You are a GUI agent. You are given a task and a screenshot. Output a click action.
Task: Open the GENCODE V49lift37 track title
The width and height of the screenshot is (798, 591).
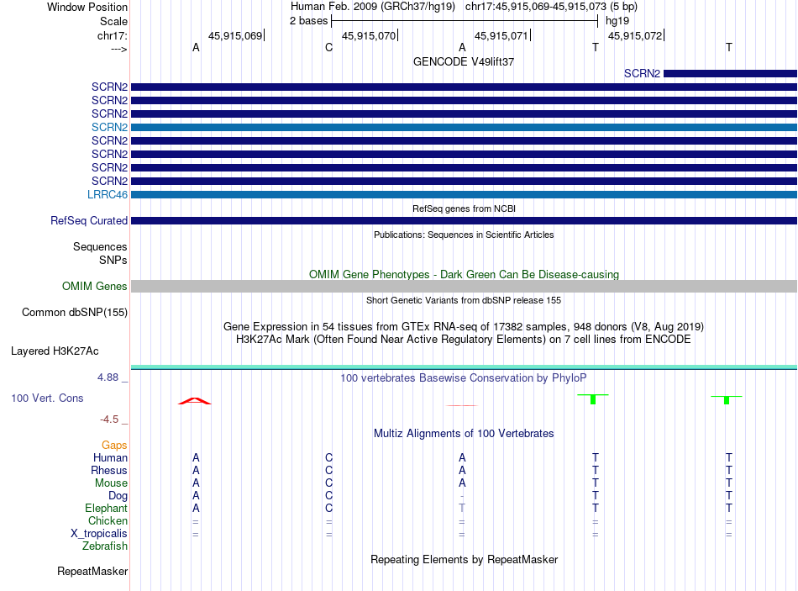click(x=464, y=61)
